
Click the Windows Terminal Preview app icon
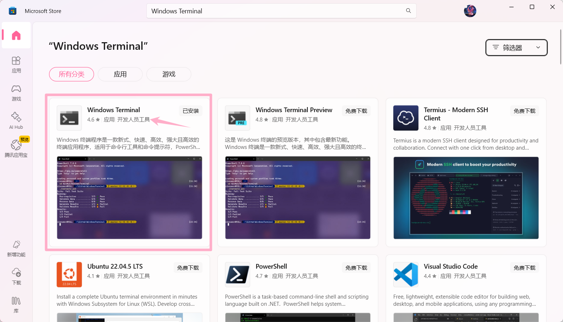[238, 118]
